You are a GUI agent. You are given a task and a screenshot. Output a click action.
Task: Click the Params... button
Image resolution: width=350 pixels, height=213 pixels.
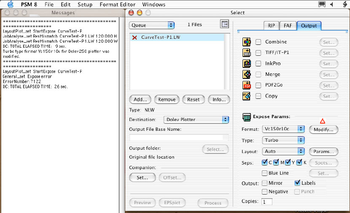point(323,151)
